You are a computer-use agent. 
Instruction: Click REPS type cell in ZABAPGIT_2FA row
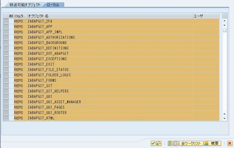[x=21, y=21]
